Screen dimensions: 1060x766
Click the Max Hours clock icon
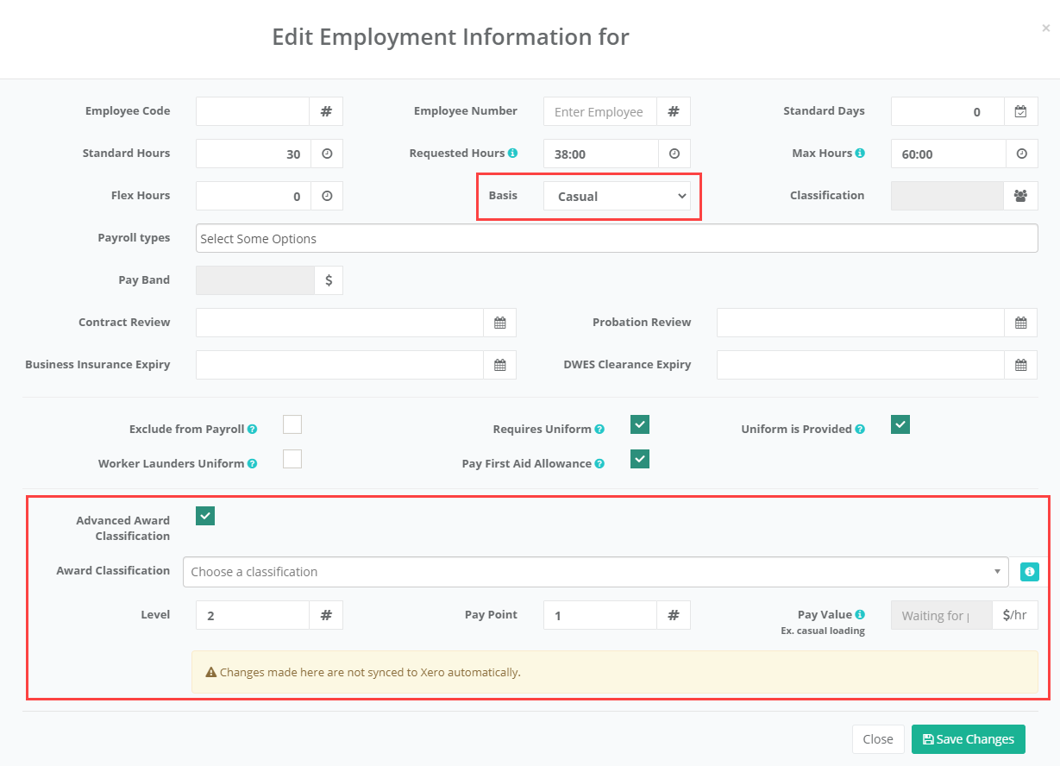tap(1021, 154)
